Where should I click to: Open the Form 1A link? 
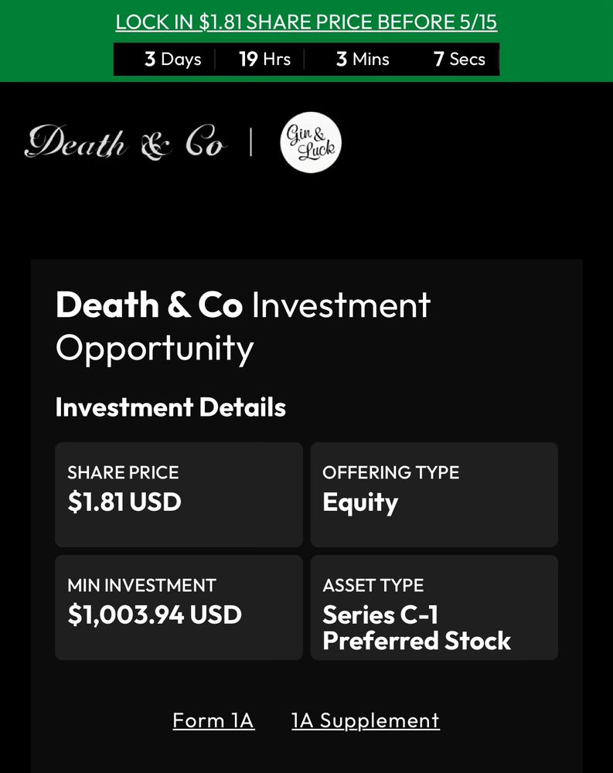click(213, 720)
